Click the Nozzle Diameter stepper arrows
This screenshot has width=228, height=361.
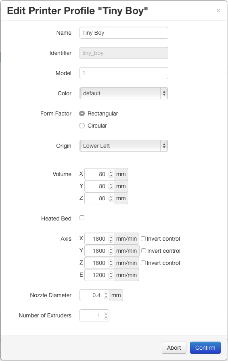coord(106,295)
